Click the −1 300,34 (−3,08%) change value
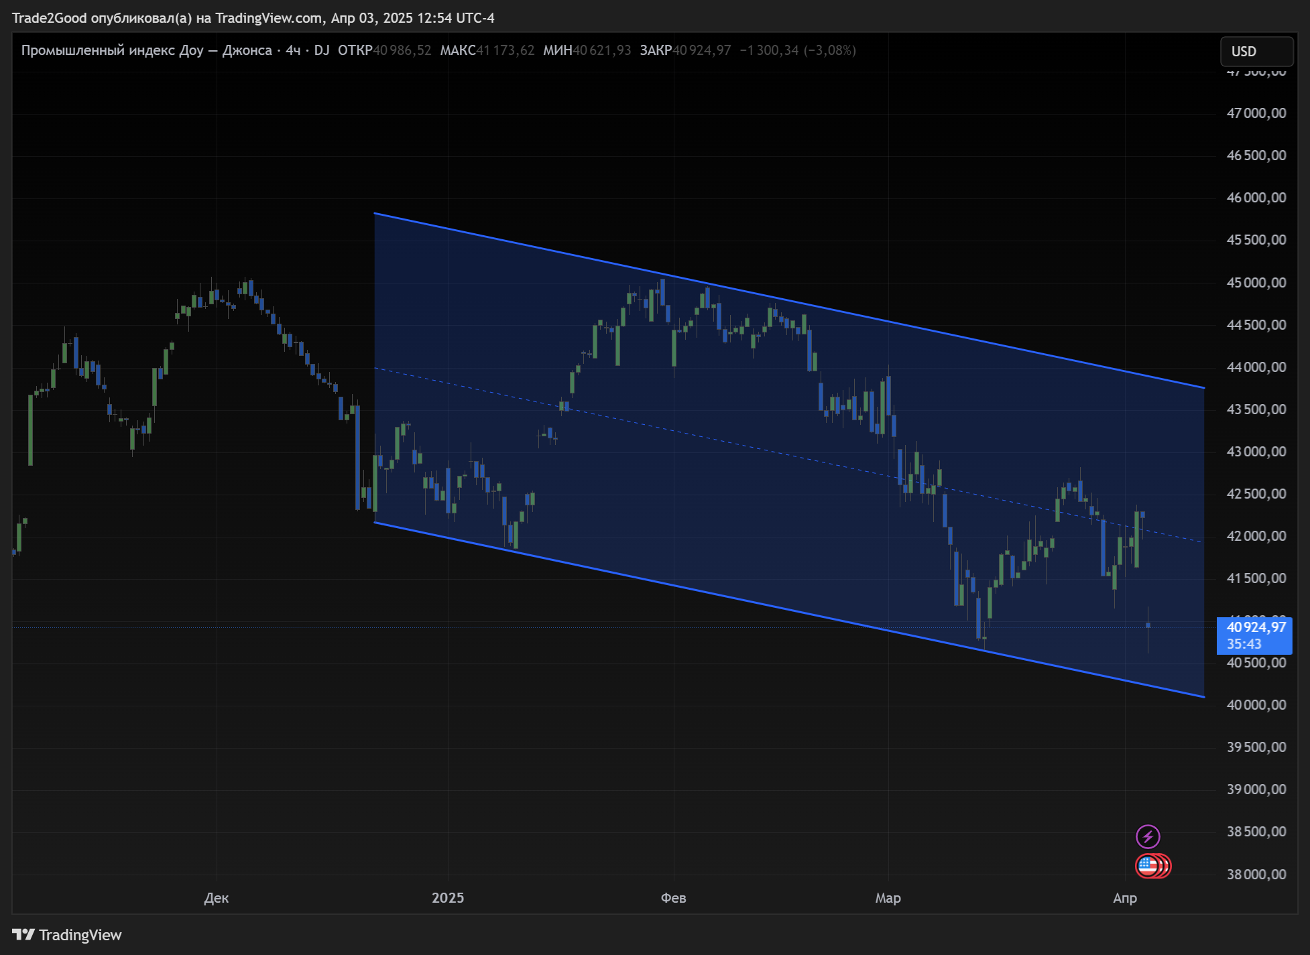 [x=798, y=50]
